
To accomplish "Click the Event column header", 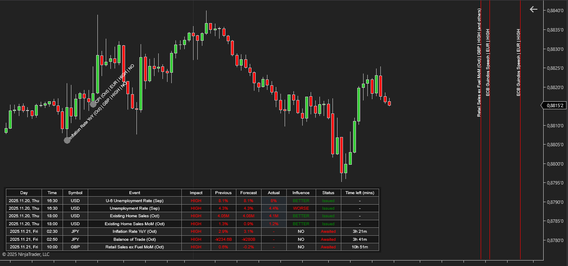I will pos(134,193).
